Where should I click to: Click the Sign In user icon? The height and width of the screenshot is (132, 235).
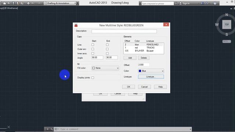181,3
